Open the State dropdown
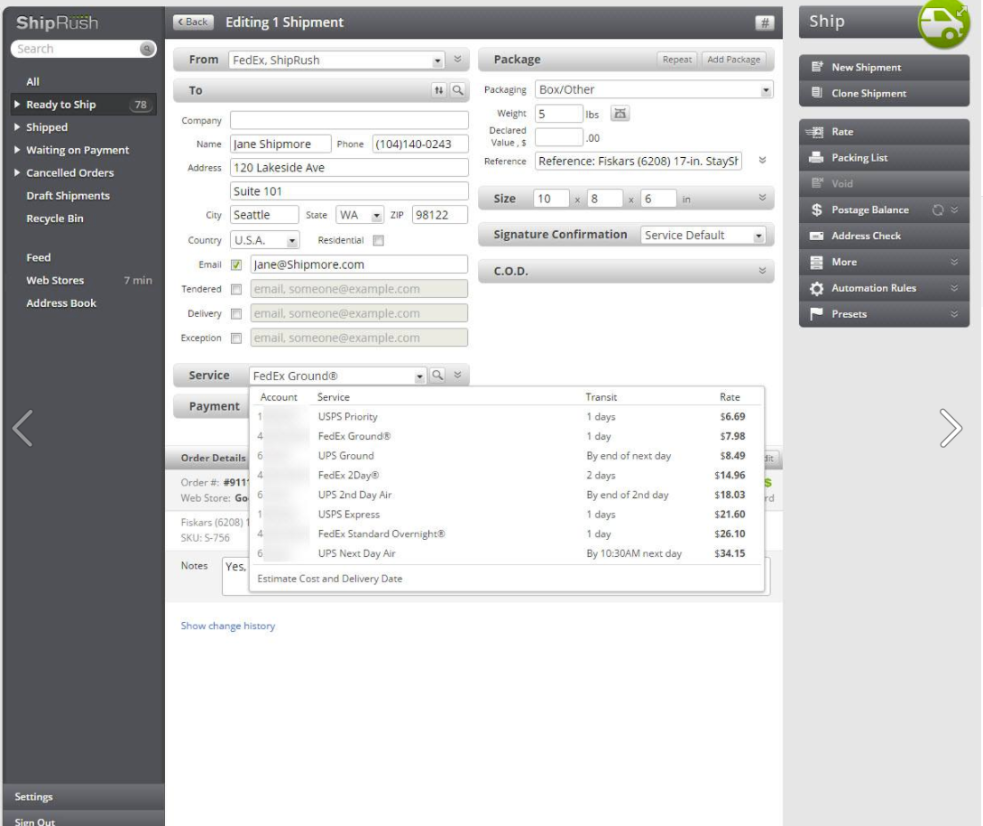 (x=376, y=215)
